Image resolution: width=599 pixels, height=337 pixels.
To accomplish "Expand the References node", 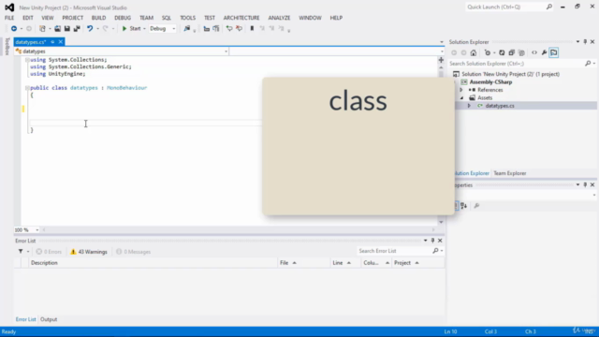I will pyautogui.click(x=461, y=90).
